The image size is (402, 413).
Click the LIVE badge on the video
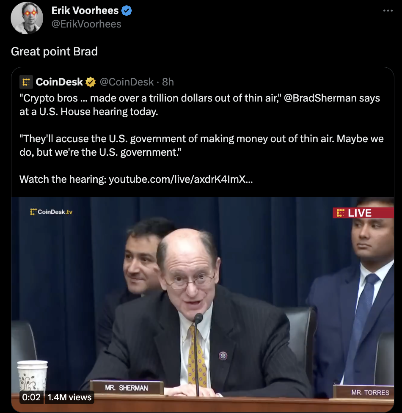(363, 213)
